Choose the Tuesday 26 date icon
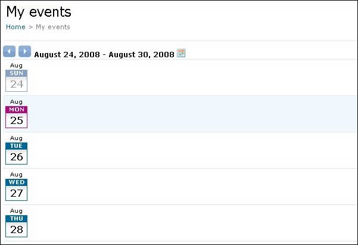The width and height of the screenshot is (358, 245). pyautogui.click(x=16, y=153)
